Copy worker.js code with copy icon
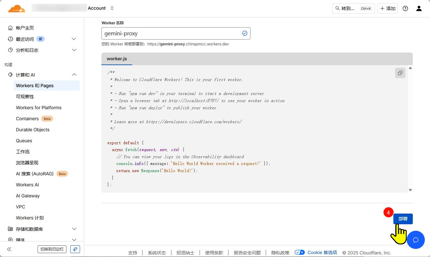The width and height of the screenshot is (430, 257). [400, 73]
